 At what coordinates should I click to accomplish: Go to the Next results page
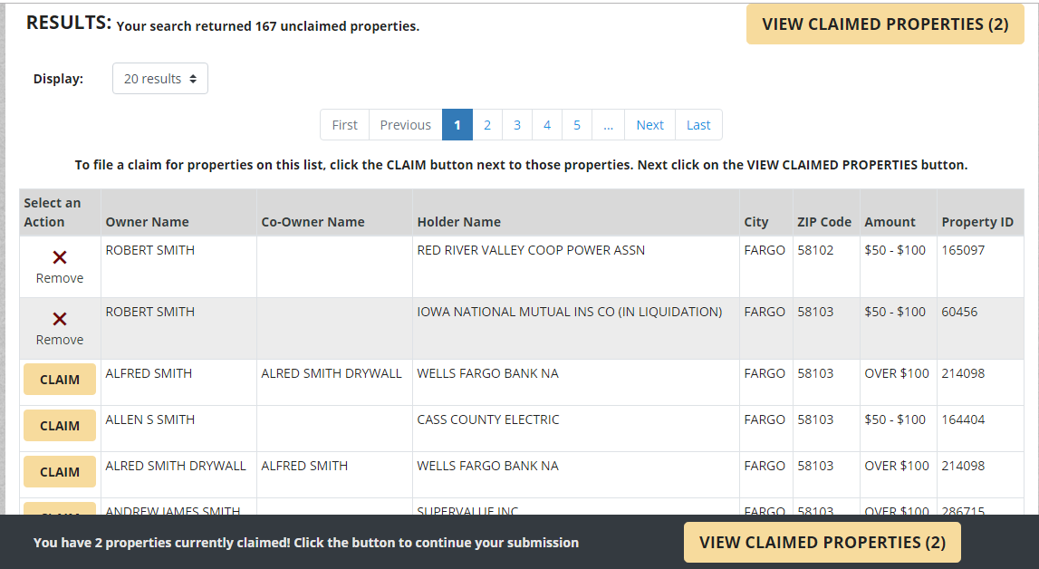(649, 124)
